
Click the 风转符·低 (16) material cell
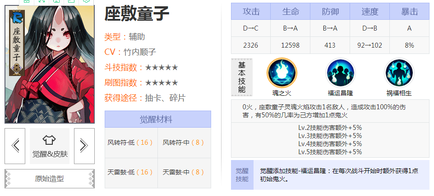(x=131, y=143)
